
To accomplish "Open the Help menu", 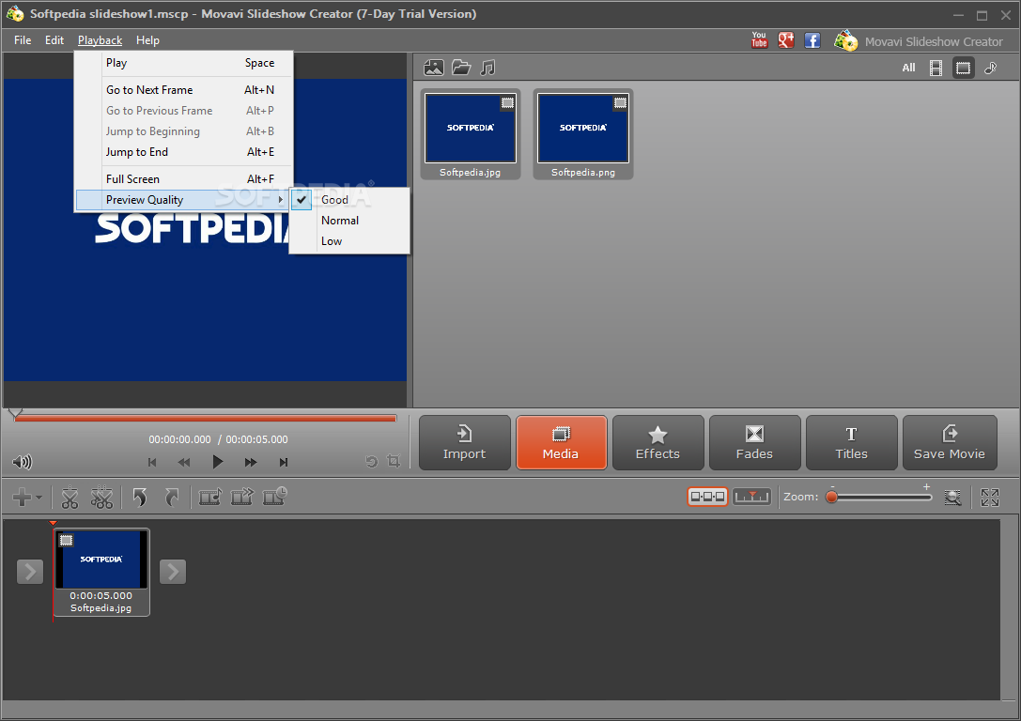I will coord(147,40).
